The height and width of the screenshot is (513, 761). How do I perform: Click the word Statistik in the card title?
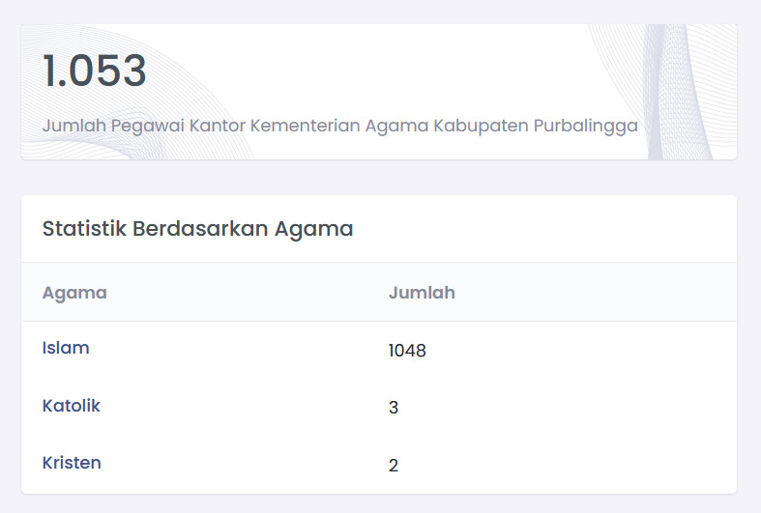(84, 229)
